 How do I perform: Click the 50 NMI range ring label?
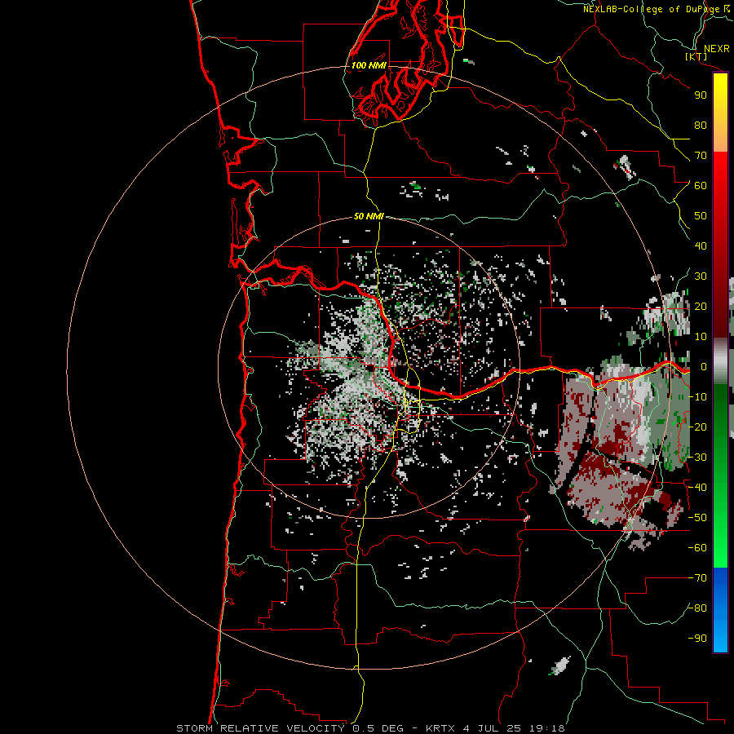369,216
